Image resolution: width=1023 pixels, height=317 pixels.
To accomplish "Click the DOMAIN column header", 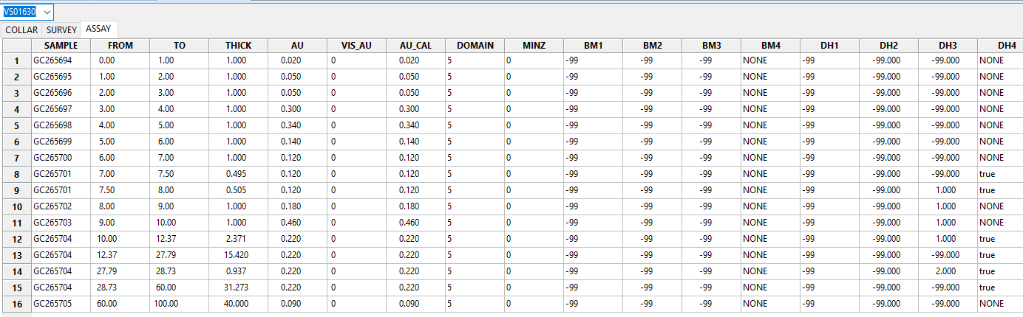I will (475, 46).
